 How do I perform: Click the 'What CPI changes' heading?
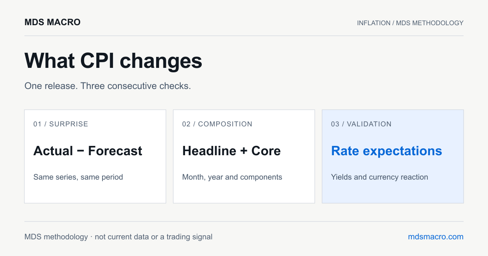pos(113,61)
